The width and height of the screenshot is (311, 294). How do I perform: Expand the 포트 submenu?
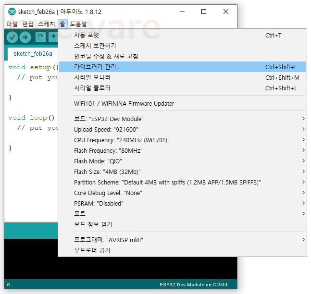point(182,214)
